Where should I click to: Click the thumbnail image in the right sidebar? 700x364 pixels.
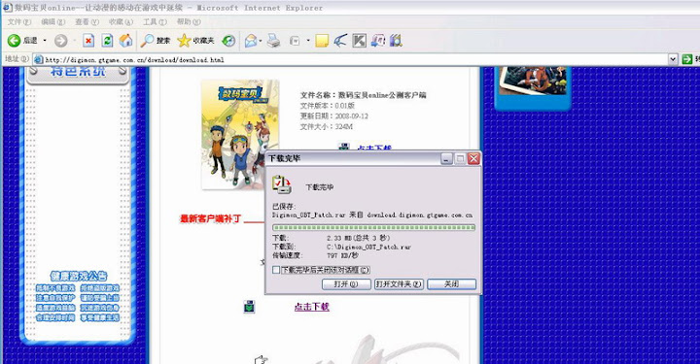533,81
